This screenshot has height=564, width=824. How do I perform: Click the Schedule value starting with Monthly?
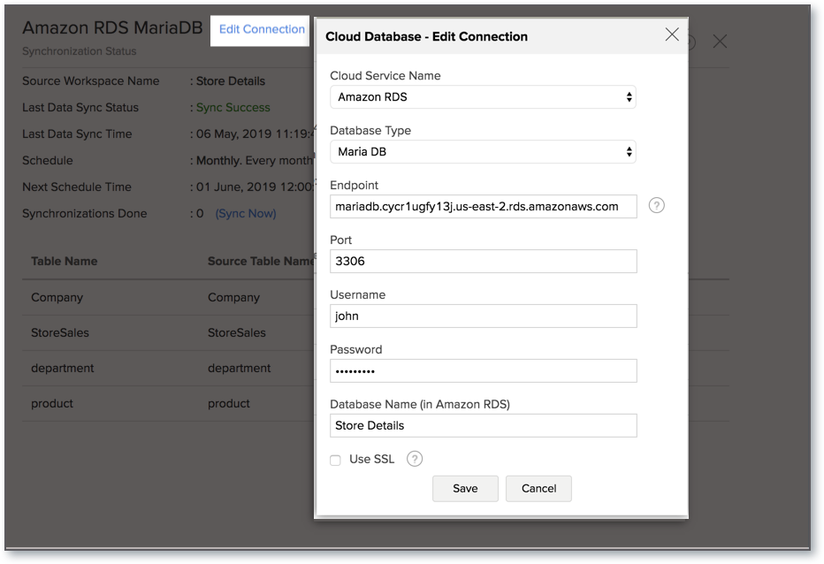(255, 161)
